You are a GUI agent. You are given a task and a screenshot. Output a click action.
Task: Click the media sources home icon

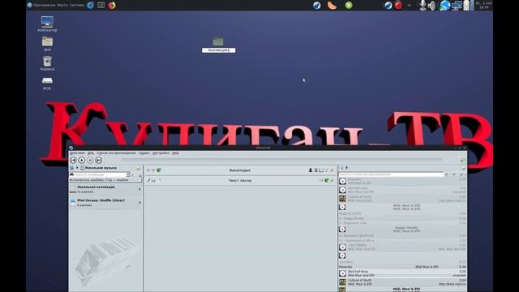[x=72, y=168]
